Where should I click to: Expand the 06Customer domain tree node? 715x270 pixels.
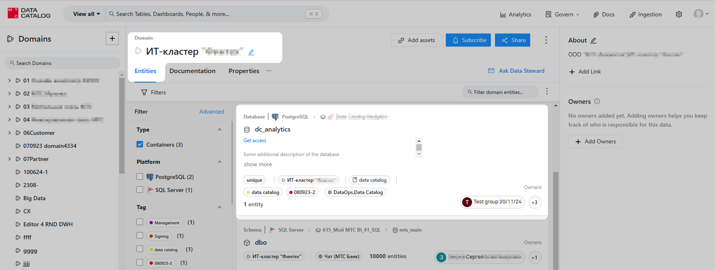click(x=9, y=133)
